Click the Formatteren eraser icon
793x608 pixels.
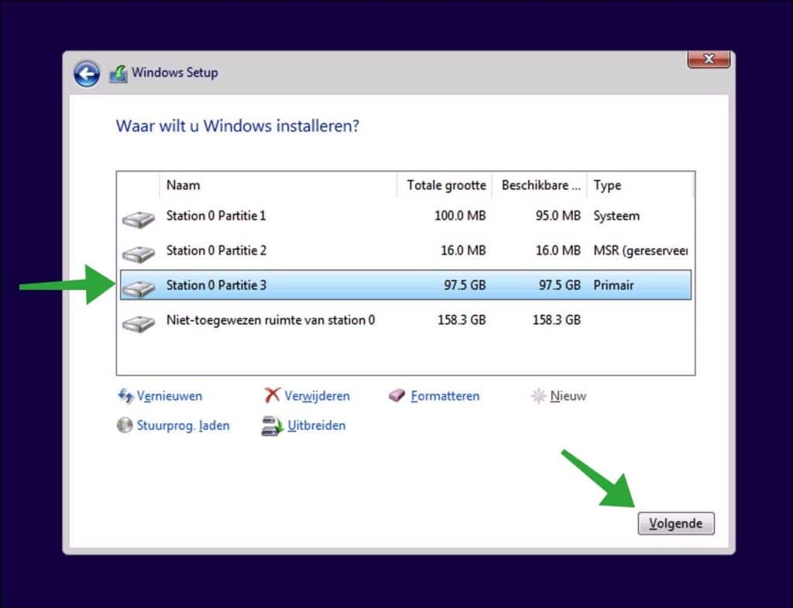point(397,395)
